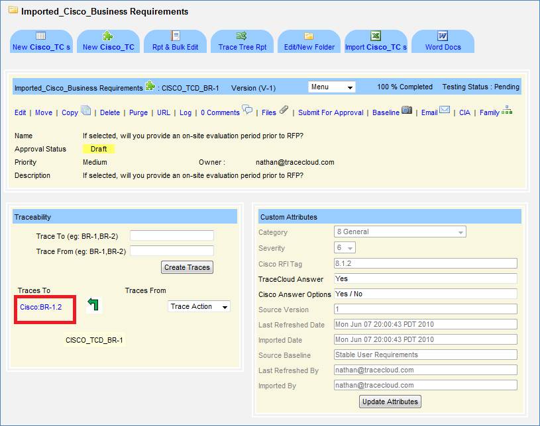
Task: Click the CISCO_TCD_BR-1 label under traces
Action: (x=94, y=340)
